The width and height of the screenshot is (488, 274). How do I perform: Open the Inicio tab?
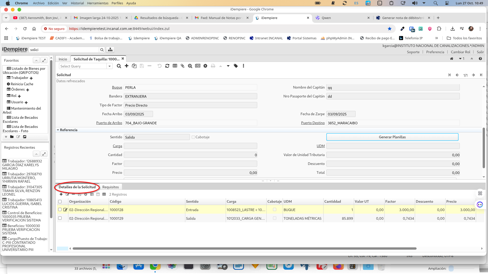pos(63,59)
